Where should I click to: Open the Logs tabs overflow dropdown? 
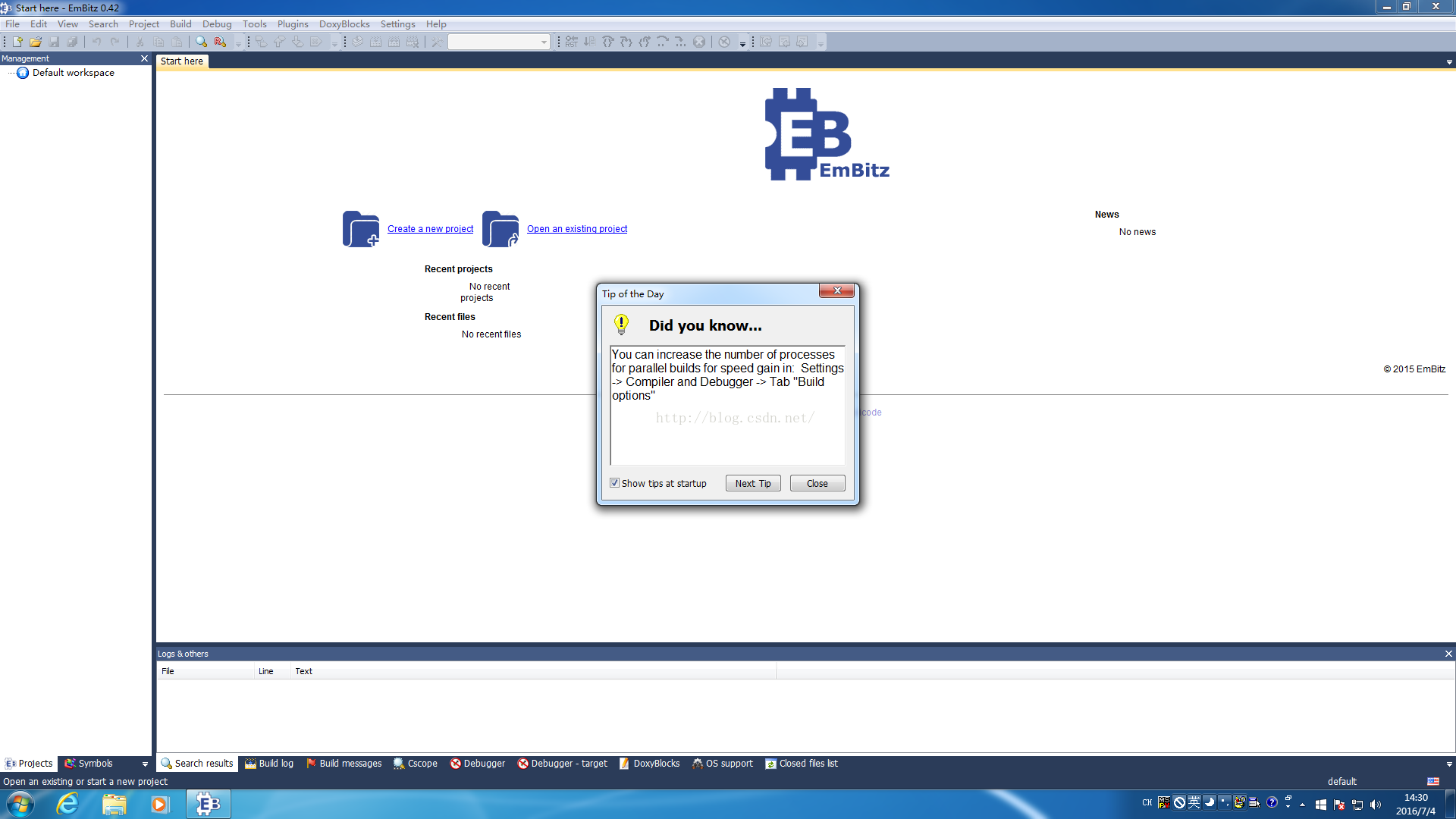pyautogui.click(x=1449, y=764)
